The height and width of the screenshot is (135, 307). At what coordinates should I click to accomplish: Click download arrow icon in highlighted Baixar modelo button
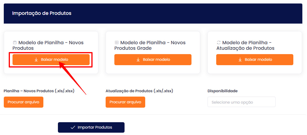point(36,59)
